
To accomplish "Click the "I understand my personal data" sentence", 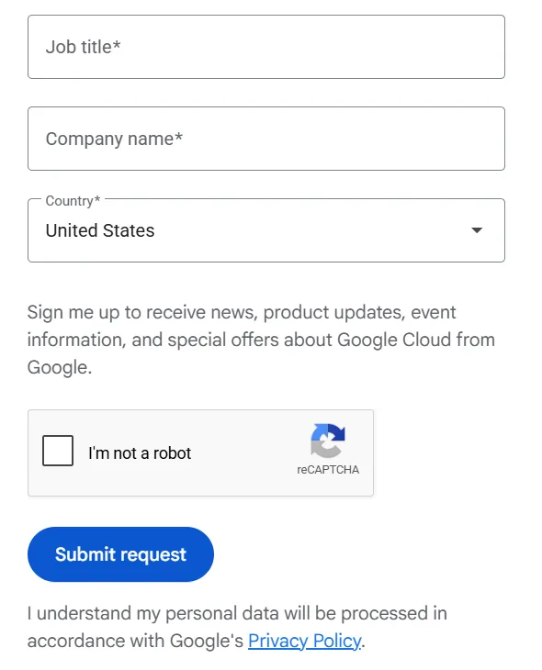I will [x=237, y=627].
